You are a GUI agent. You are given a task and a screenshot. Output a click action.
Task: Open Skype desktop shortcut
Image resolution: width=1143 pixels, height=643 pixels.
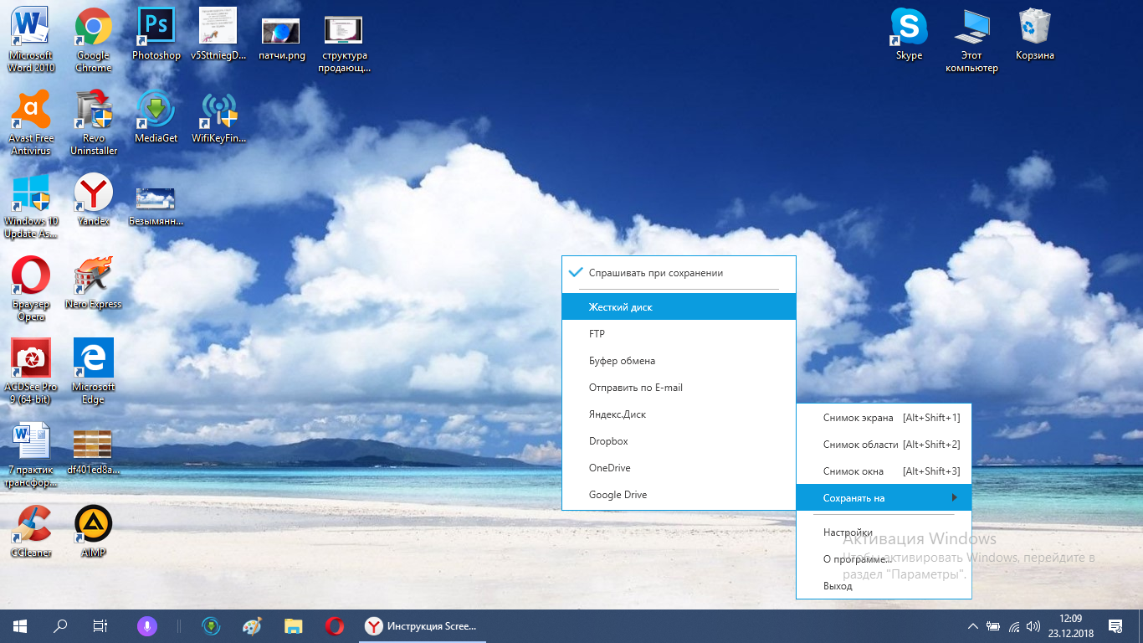pyautogui.click(x=910, y=33)
